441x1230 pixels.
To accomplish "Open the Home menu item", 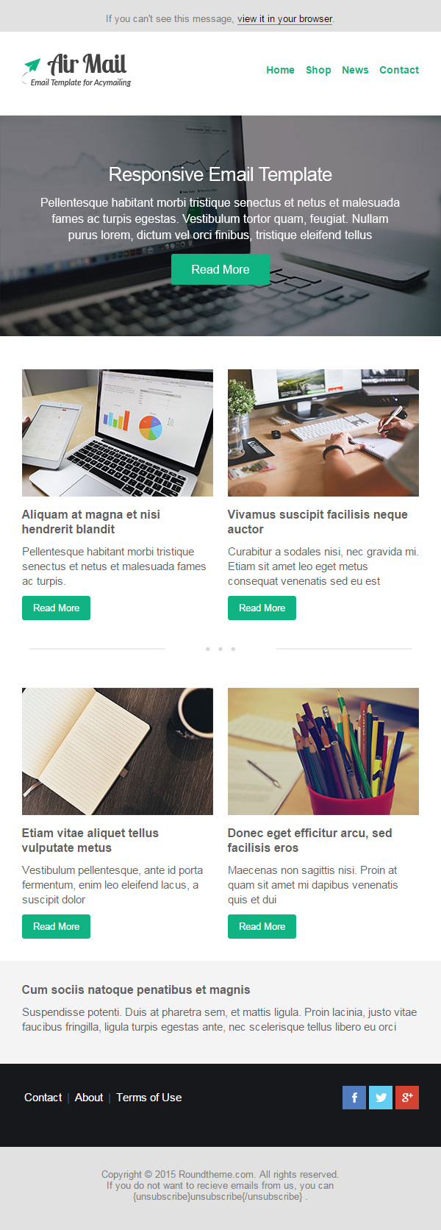I will pyautogui.click(x=280, y=70).
